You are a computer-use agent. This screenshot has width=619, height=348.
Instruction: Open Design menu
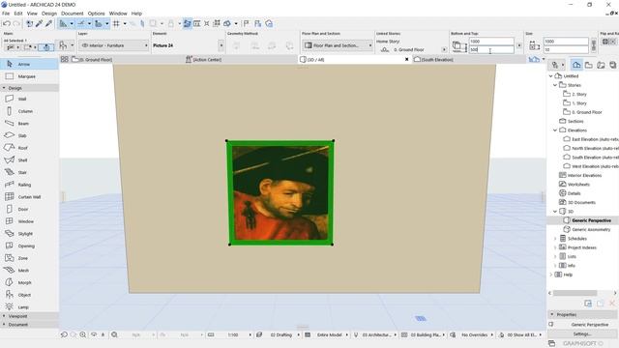pyautogui.click(x=49, y=14)
